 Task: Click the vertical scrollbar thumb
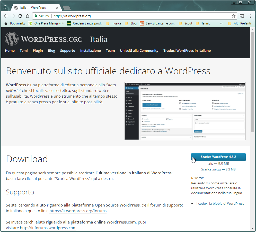(x=252, y=82)
